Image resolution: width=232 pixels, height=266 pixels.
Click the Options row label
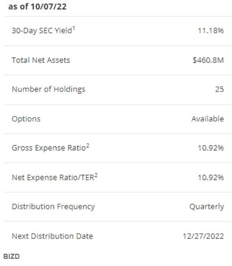26,119
